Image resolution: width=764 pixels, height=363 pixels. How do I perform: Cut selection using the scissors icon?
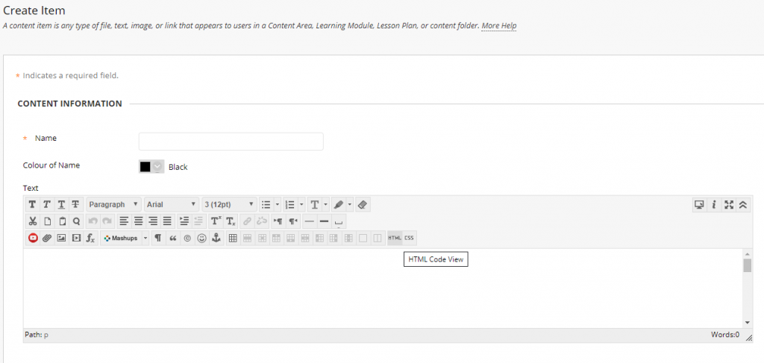[x=33, y=221]
